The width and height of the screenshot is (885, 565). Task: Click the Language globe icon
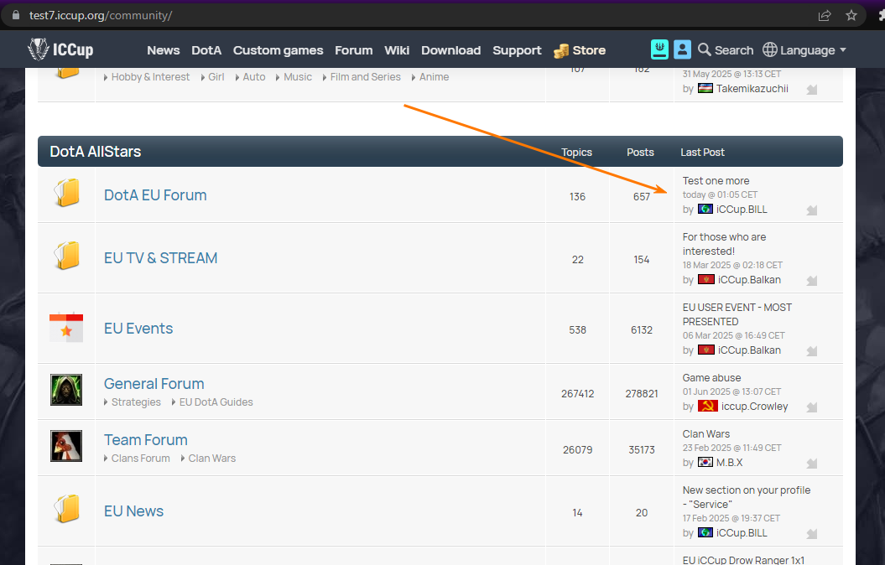[770, 49]
